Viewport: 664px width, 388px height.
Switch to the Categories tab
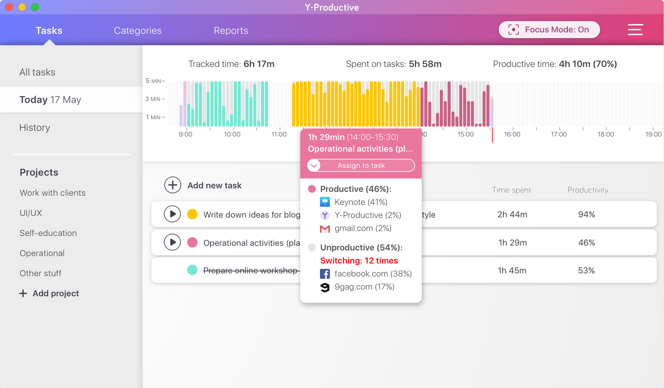138,31
